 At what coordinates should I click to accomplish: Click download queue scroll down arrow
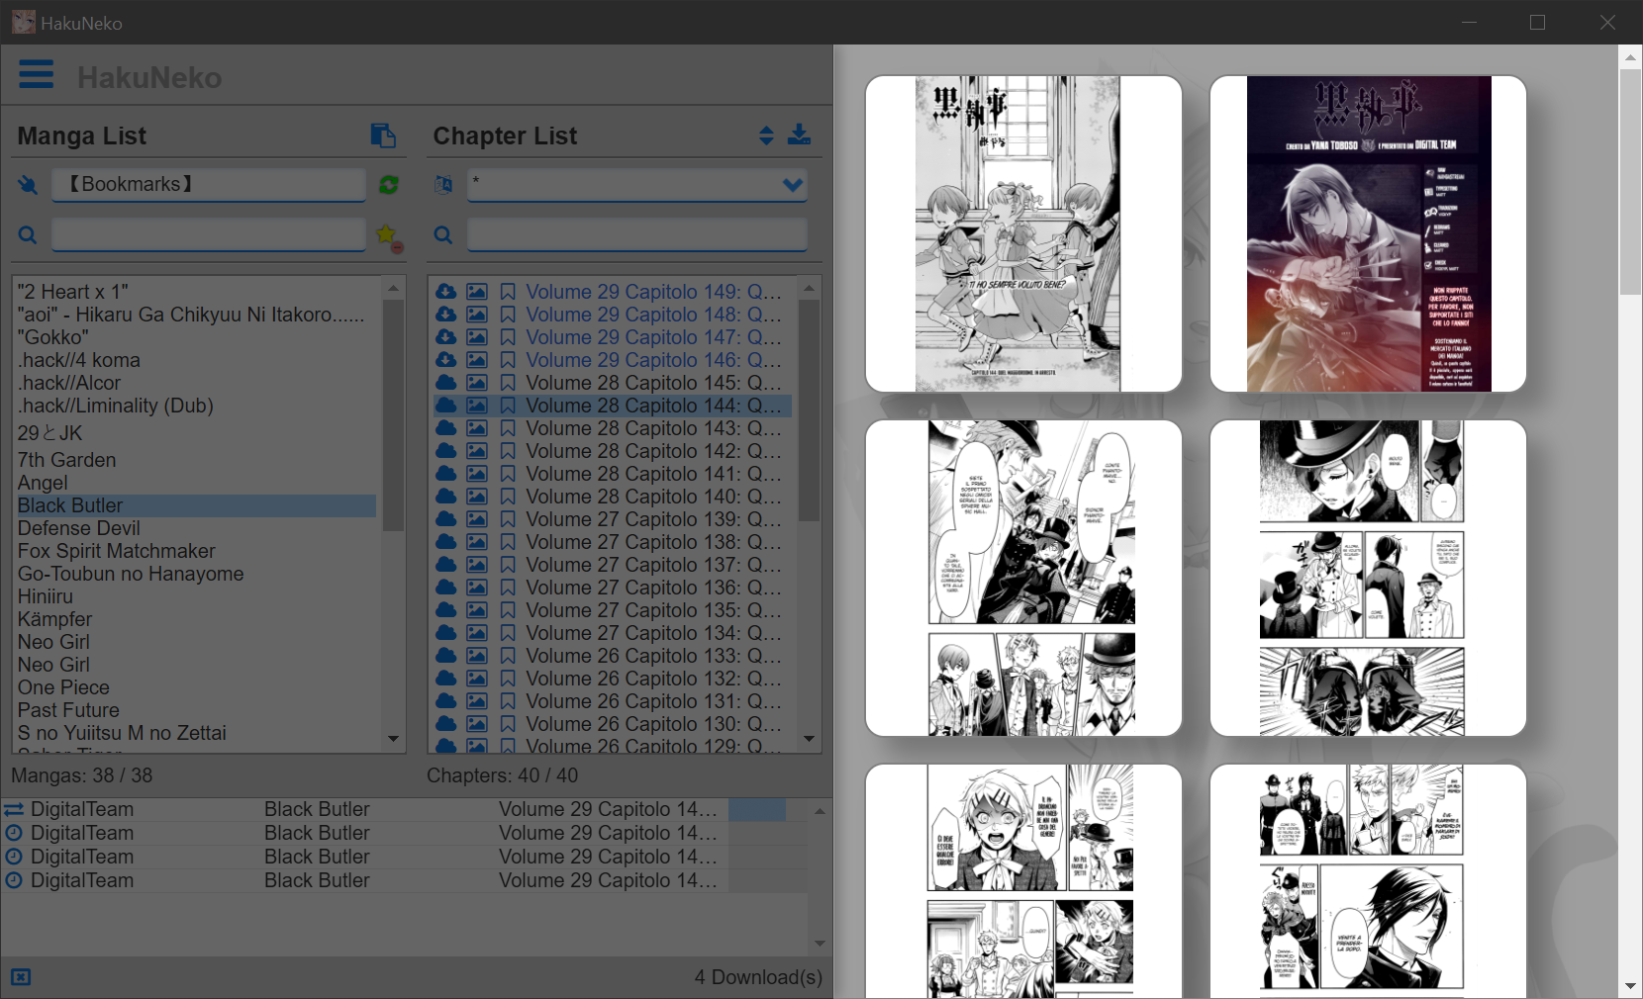tap(820, 944)
